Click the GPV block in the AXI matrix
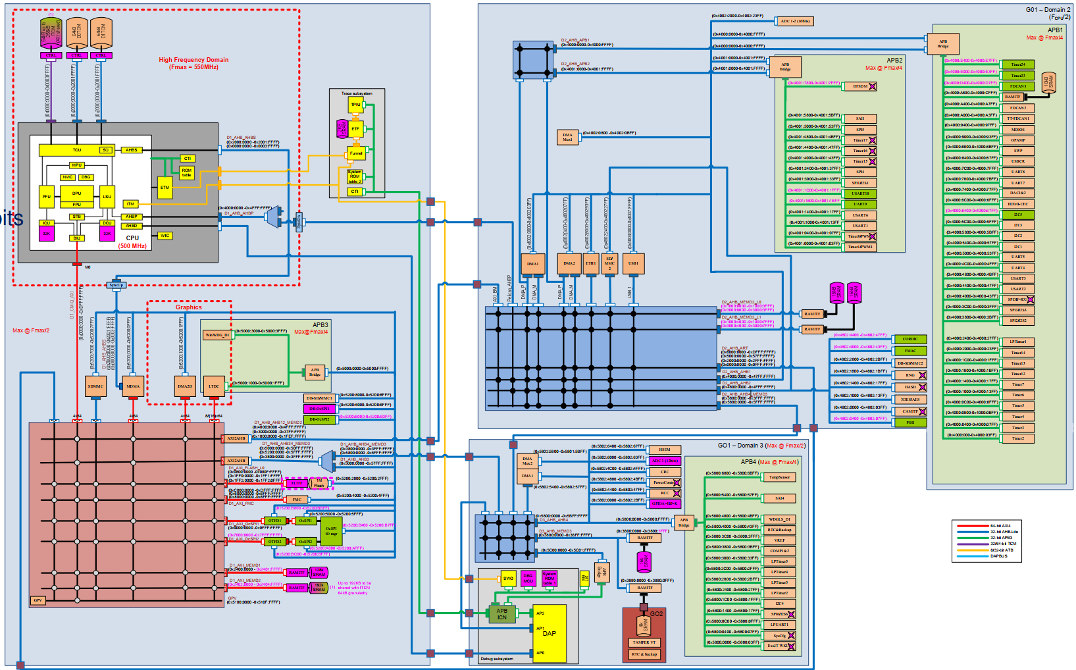The image size is (1076, 670). tap(38, 600)
